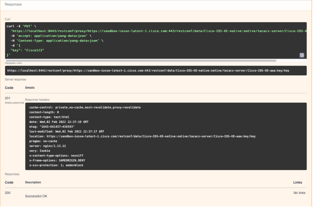Click the Responses section heading at top
Screen dimensions: 313x212
pyautogui.click(x=13, y=4)
